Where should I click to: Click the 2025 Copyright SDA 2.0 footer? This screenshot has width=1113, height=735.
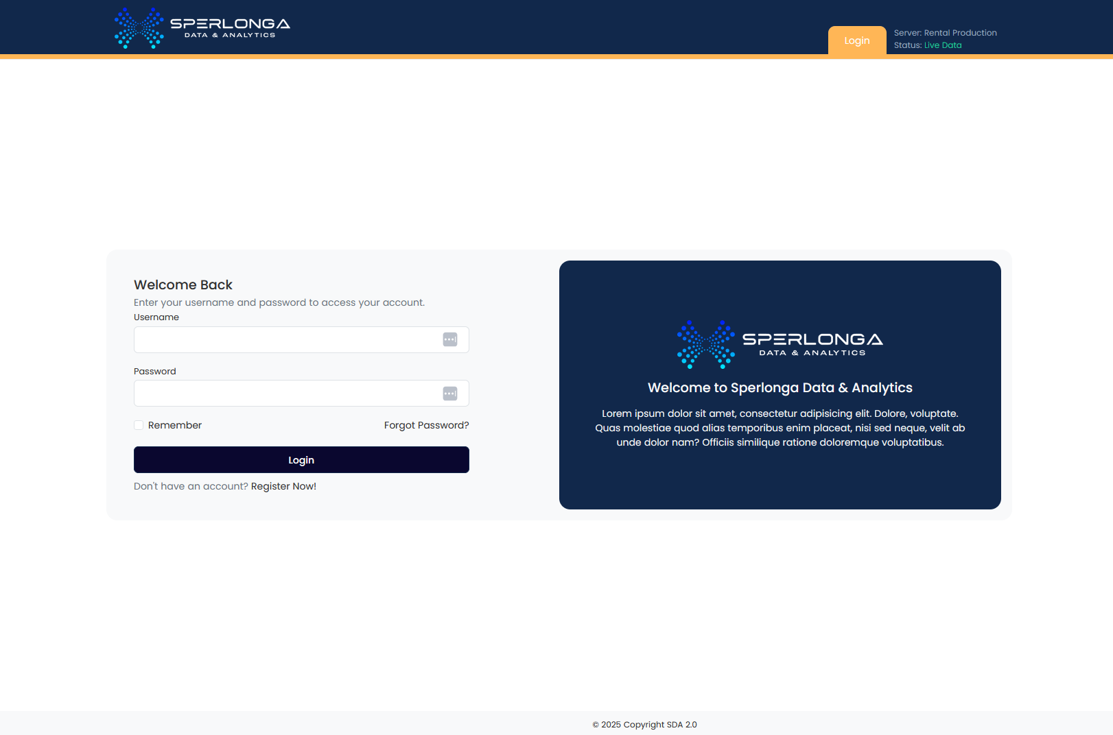point(644,725)
